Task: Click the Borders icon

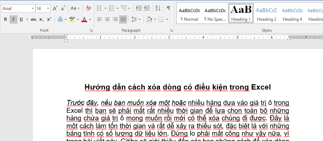Action: [161, 19]
